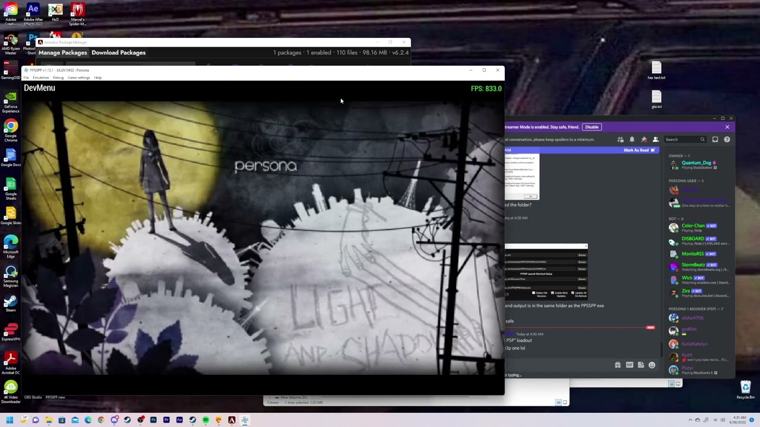This screenshot has height=427, width=760.
Task: Open the Help menu in PPSSPP
Action: (98, 78)
